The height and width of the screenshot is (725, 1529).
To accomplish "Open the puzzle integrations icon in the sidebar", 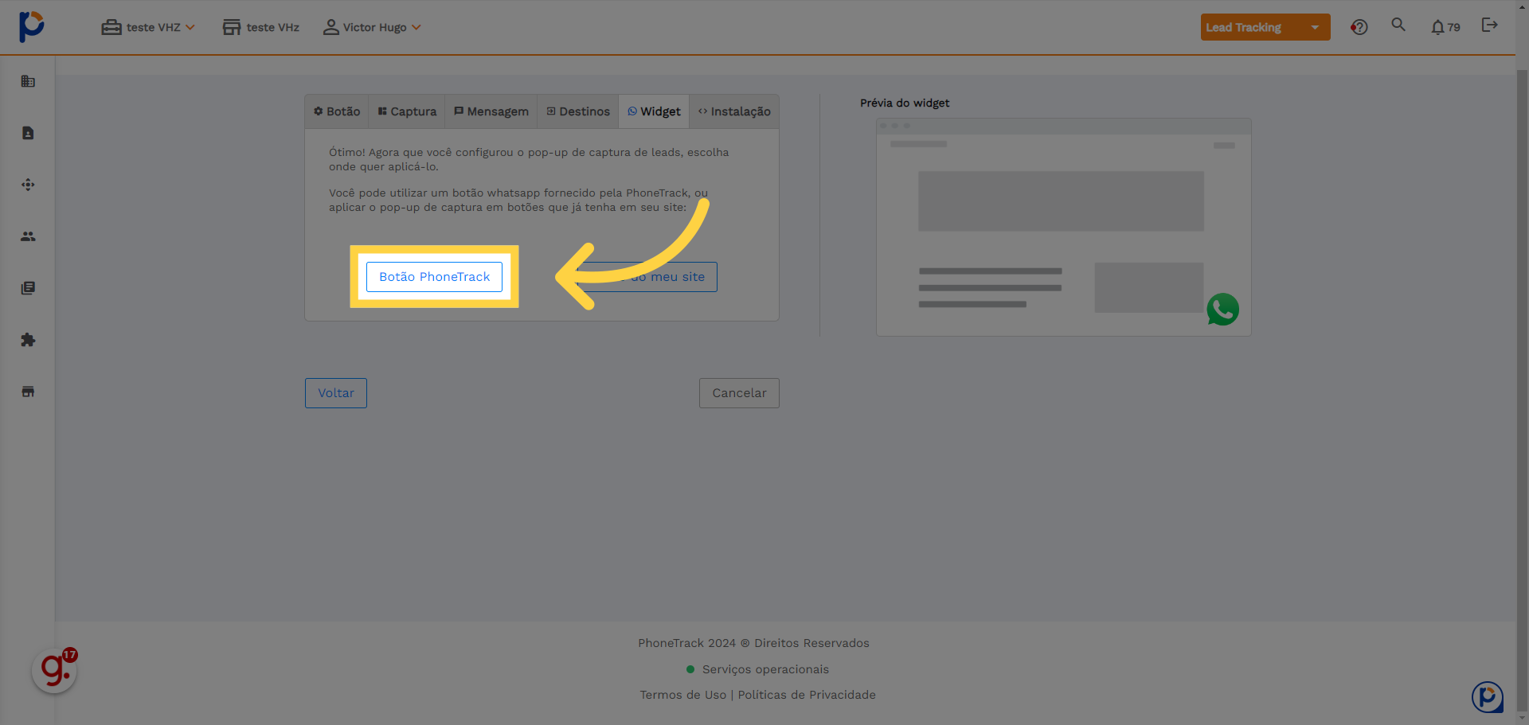I will [x=28, y=340].
